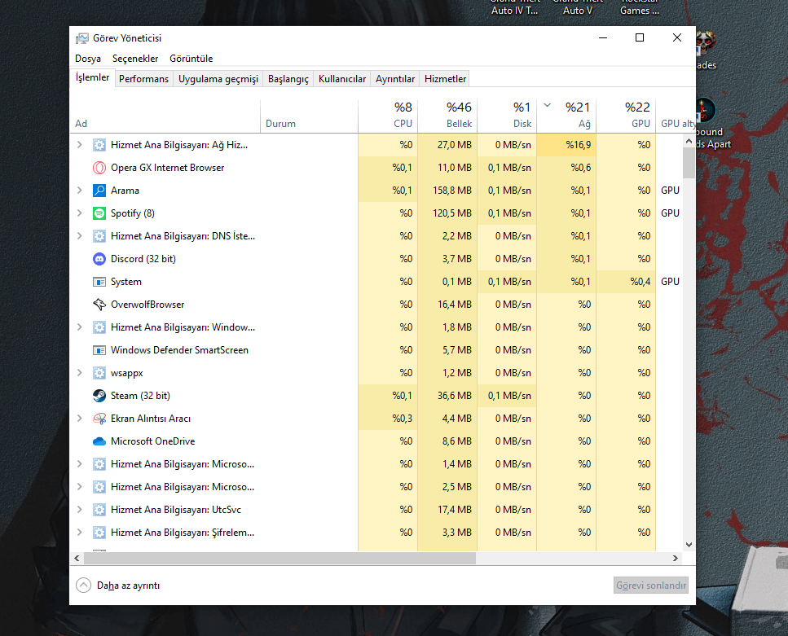This screenshot has width=788, height=636.
Task: Click the Ağ Hiz... service gear icon
Action: (x=99, y=145)
